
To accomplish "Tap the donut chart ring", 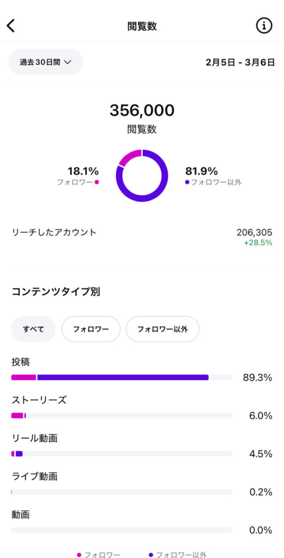I will coord(142,175).
